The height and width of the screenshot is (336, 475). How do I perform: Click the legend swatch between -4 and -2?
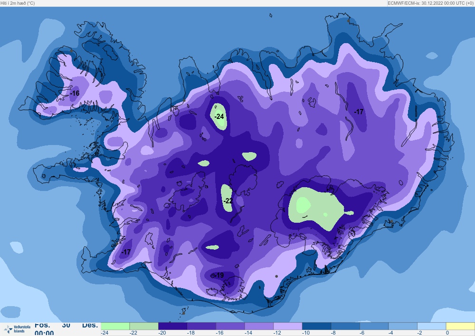(403, 326)
